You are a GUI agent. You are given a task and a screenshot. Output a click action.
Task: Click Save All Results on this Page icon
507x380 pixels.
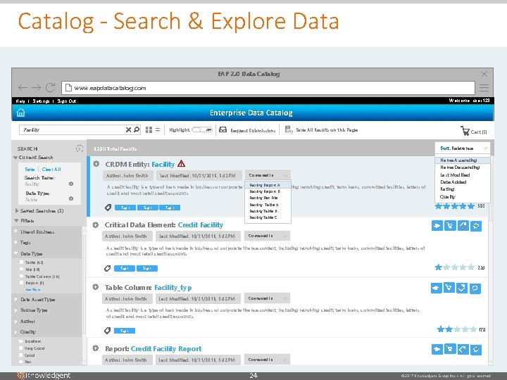[x=289, y=129]
